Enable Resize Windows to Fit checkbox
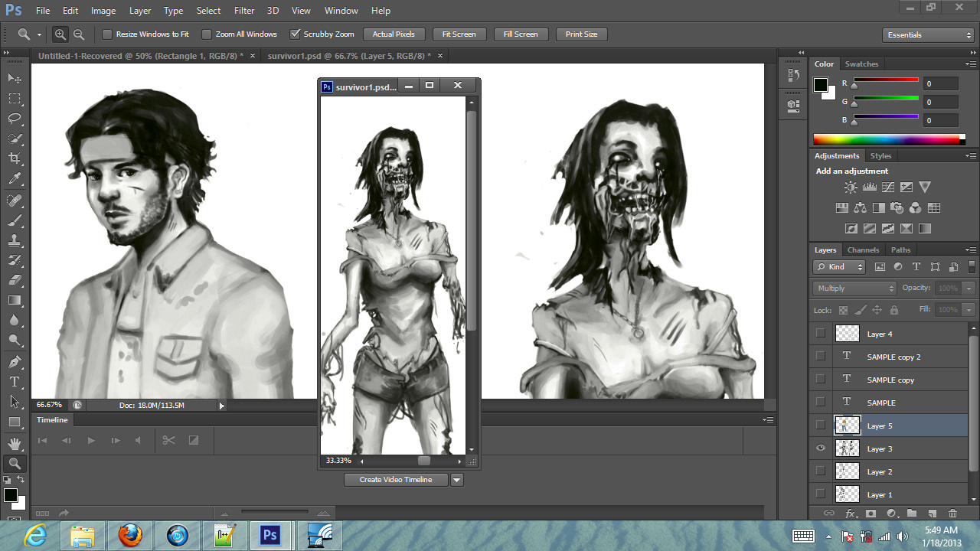Screen dimensions: 980x551 107,34
